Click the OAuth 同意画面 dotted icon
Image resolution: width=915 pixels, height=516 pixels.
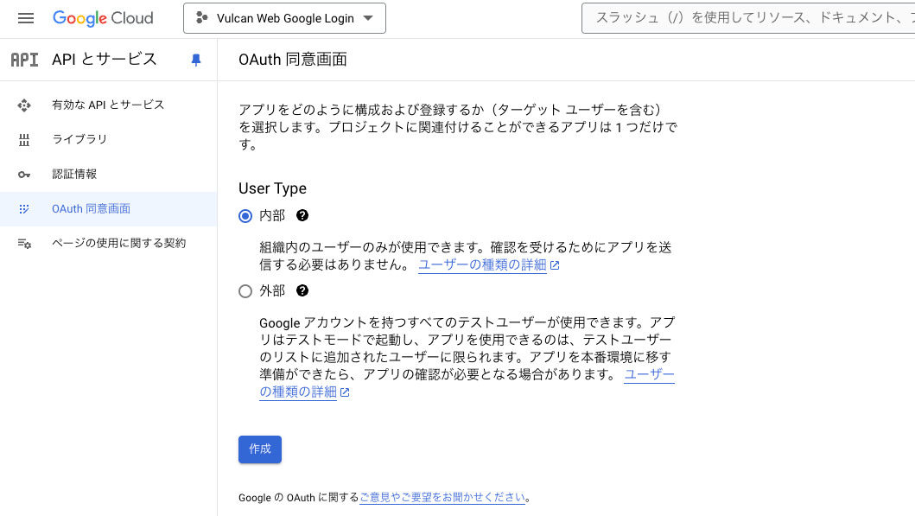click(24, 209)
